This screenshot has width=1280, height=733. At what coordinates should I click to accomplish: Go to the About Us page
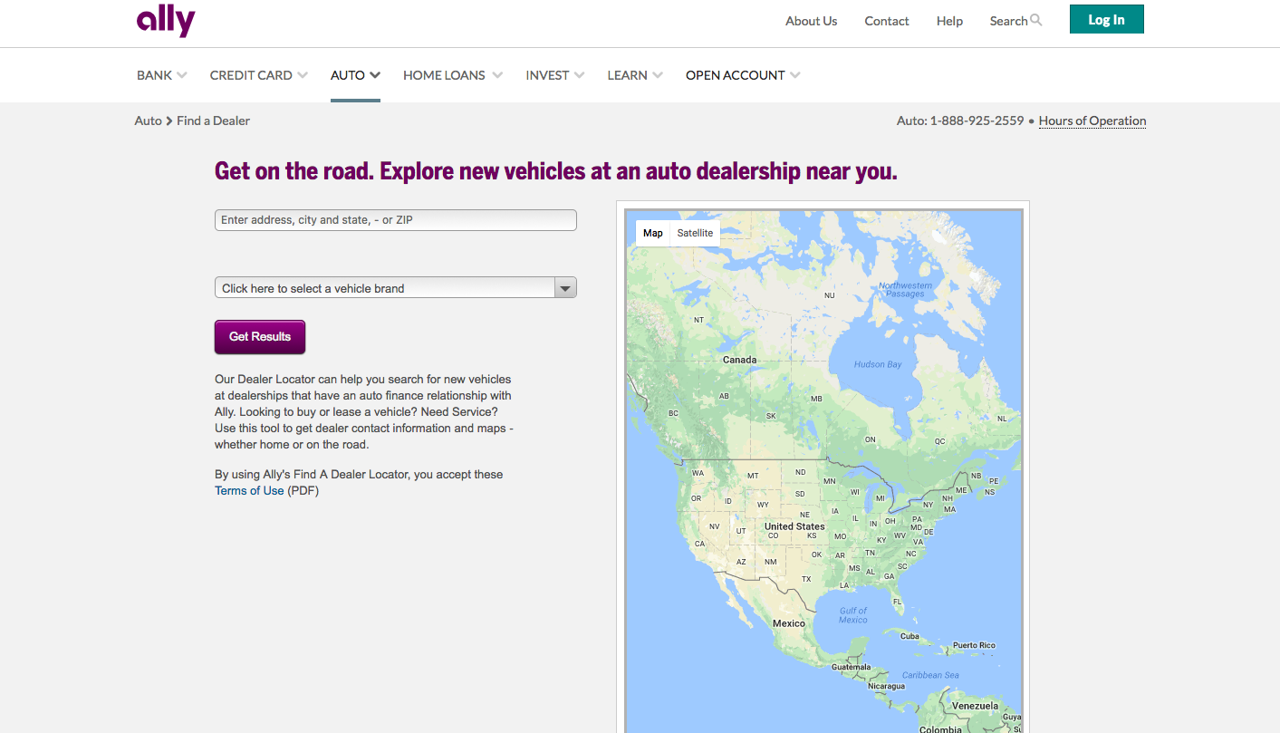(x=811, y=21)
